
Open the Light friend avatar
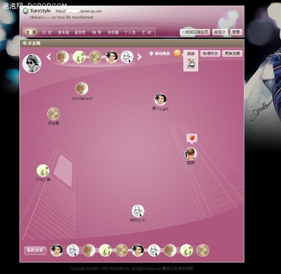coord(160,99)
